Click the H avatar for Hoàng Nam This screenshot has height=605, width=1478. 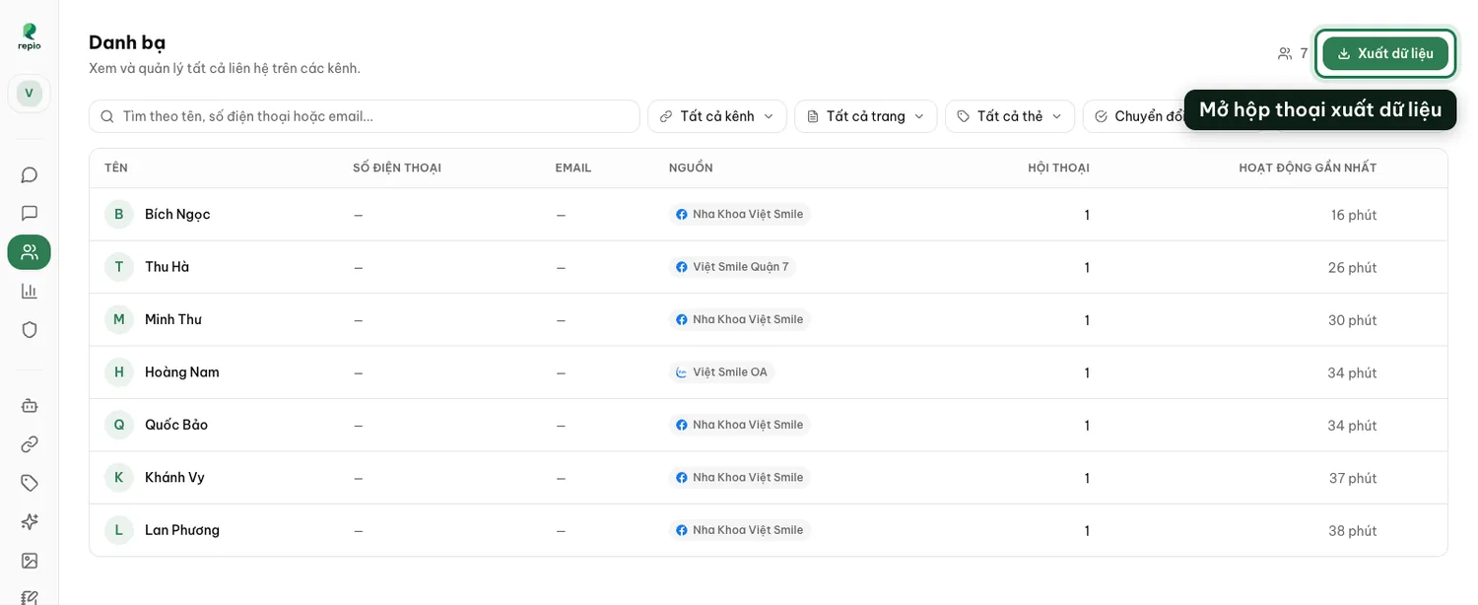coord(119,372)
